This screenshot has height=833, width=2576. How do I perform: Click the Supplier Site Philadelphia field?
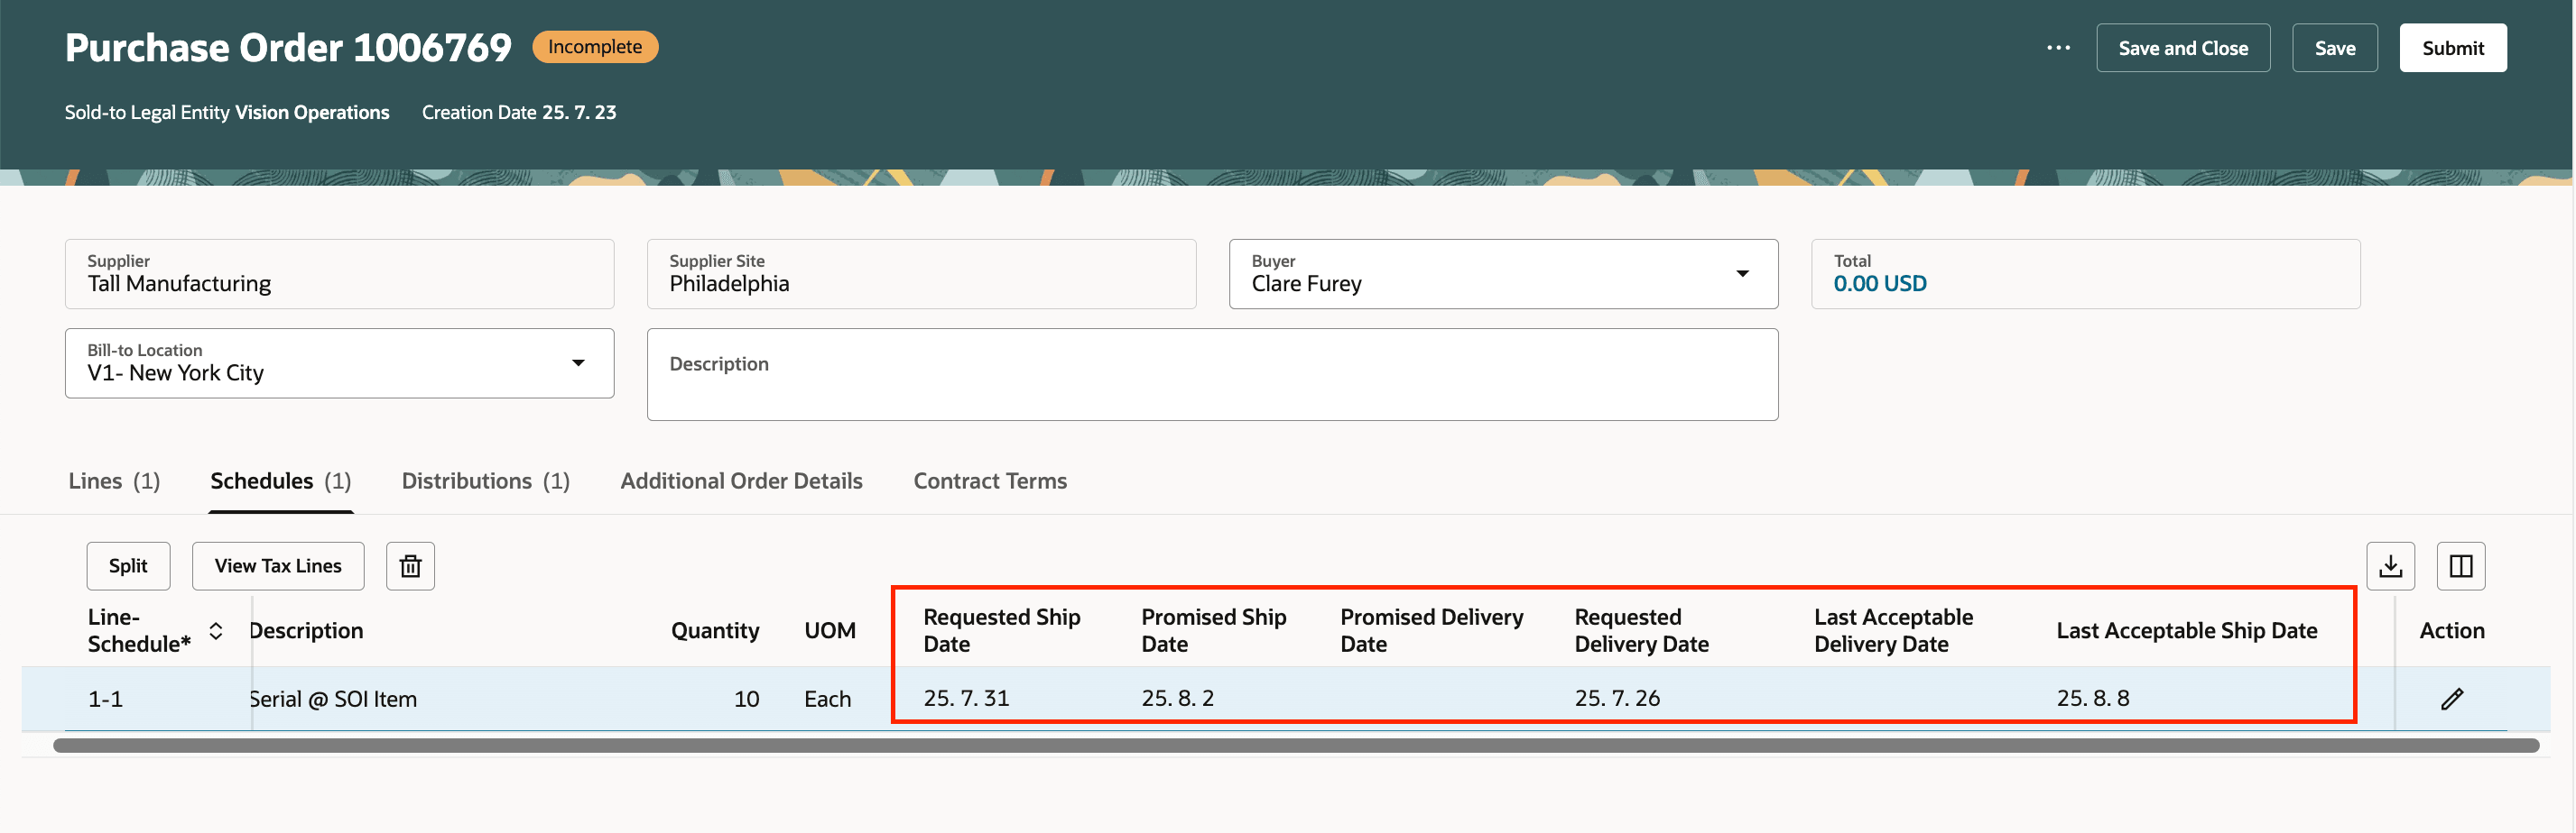[921, 274]
